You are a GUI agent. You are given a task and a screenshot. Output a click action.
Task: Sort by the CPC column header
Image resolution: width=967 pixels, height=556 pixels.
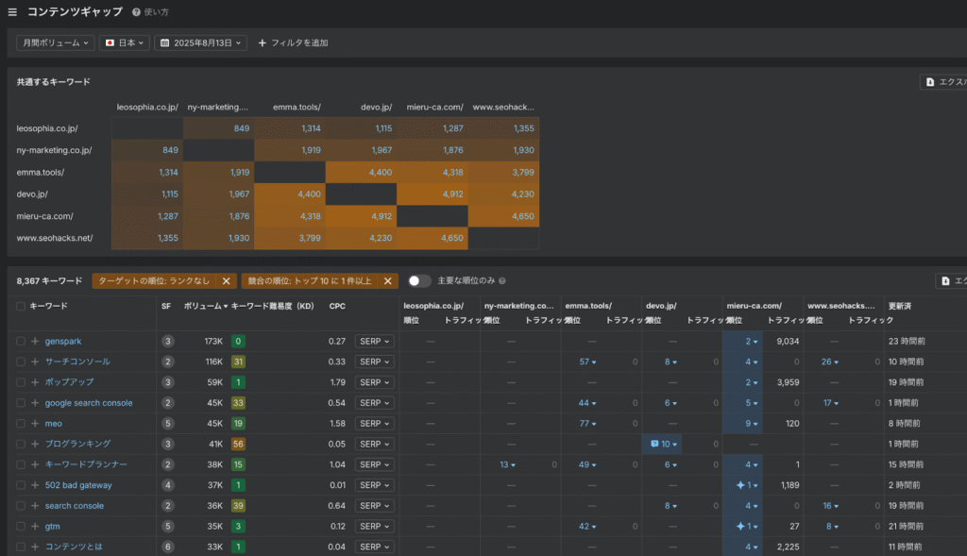[337, 307]
